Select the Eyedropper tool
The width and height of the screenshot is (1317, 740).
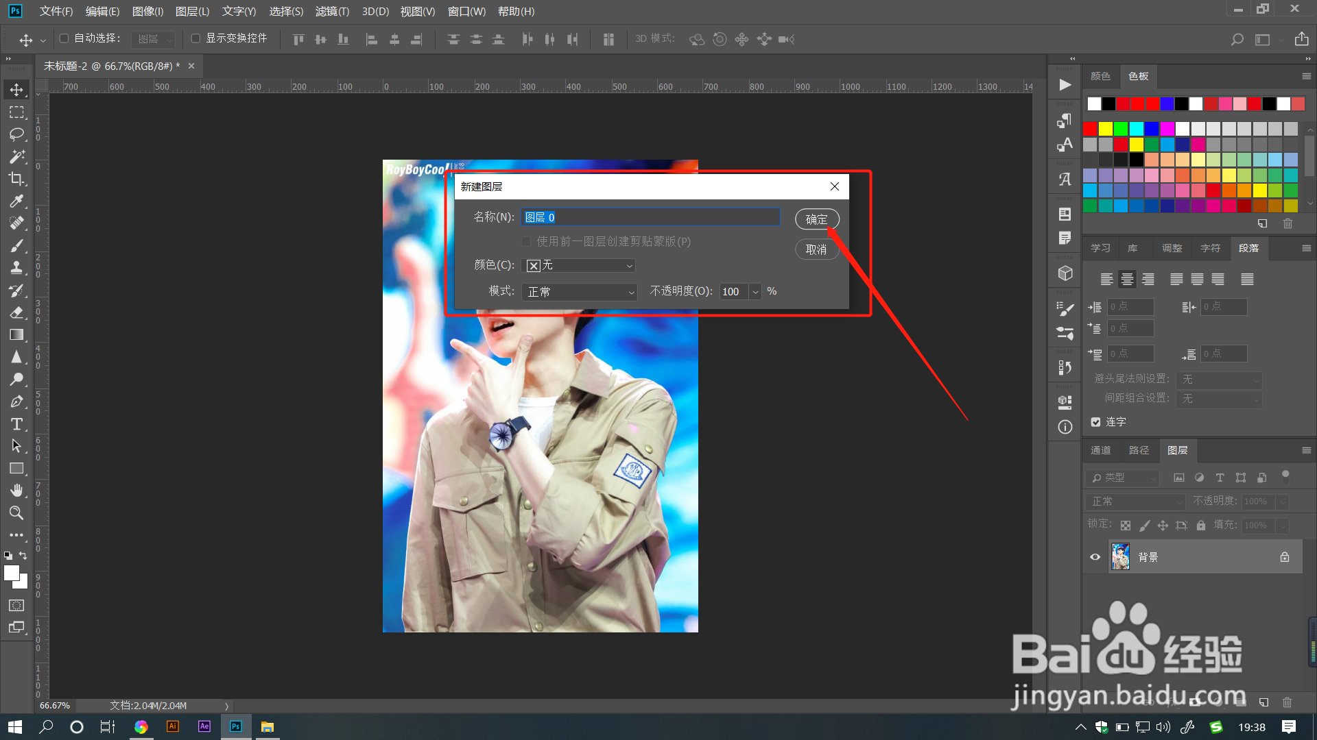[16, 201]
